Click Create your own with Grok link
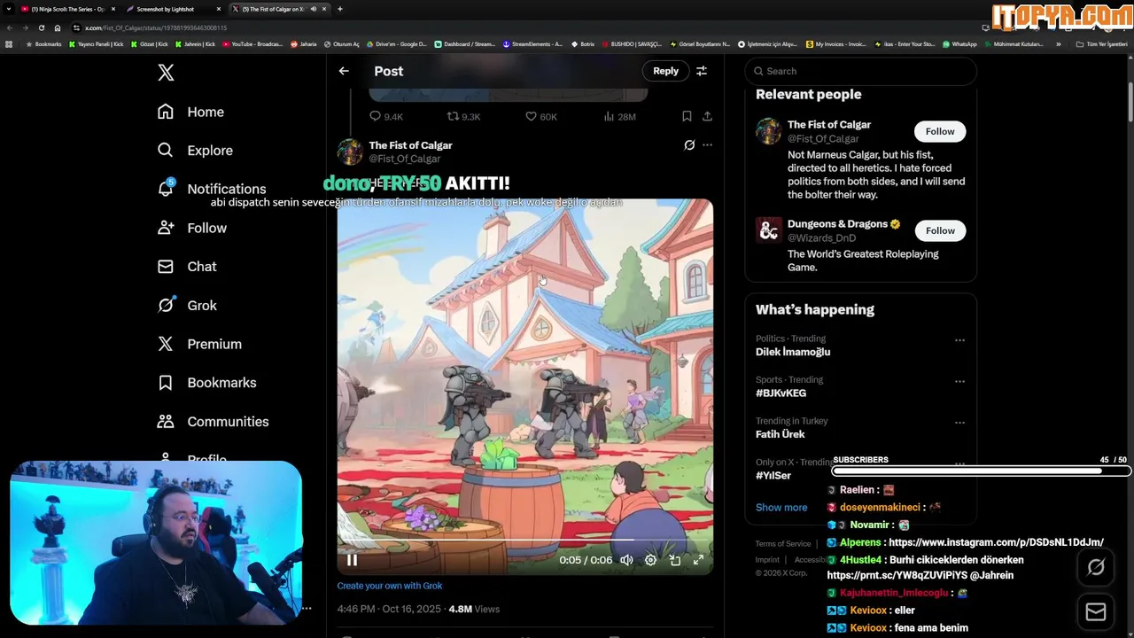 click(x=389, y=586)
